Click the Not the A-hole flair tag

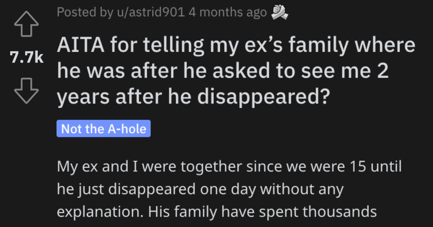103,129
